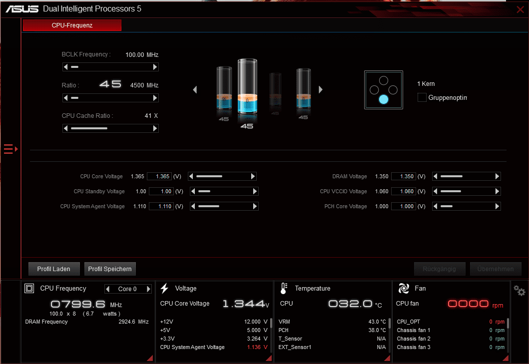Open monitor settings gear icon
Viewport: 529px width, 364px height.
[519, 290]
